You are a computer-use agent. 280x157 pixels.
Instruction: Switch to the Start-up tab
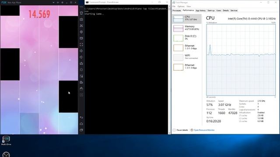[211, 10]
